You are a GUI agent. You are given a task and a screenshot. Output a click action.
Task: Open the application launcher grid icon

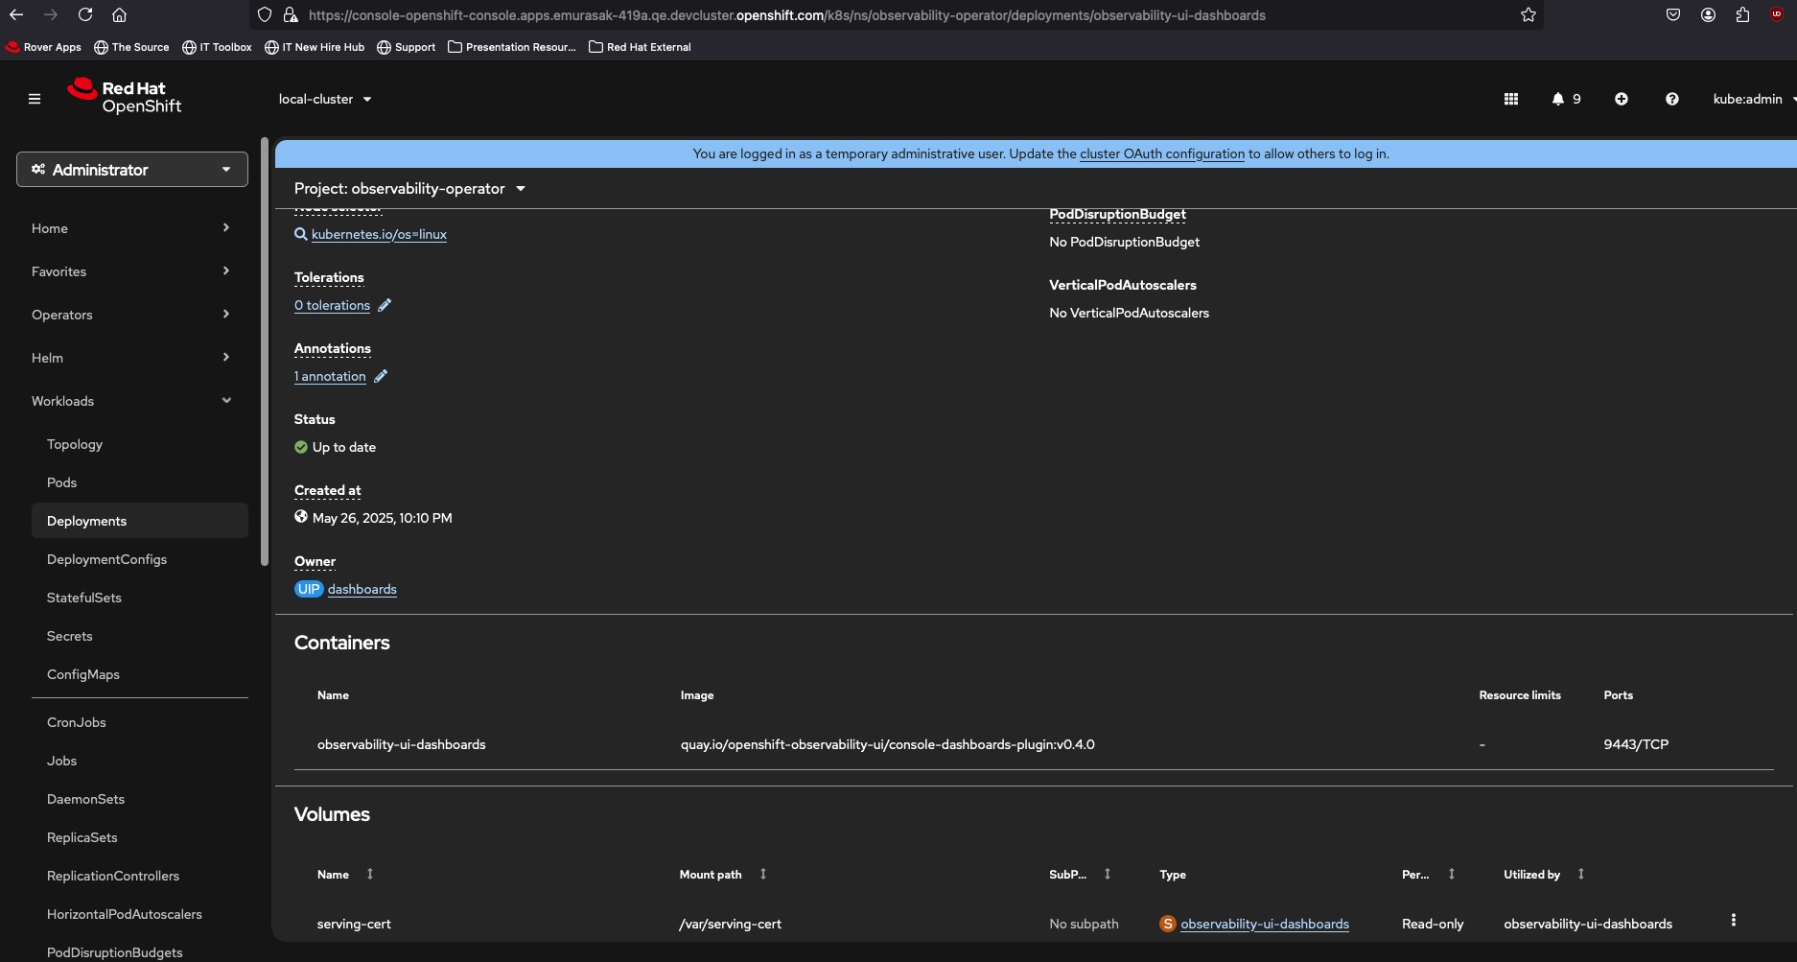1511,99
